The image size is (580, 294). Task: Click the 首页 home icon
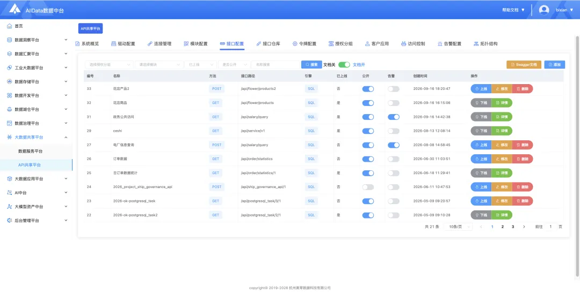pos(10,26)
